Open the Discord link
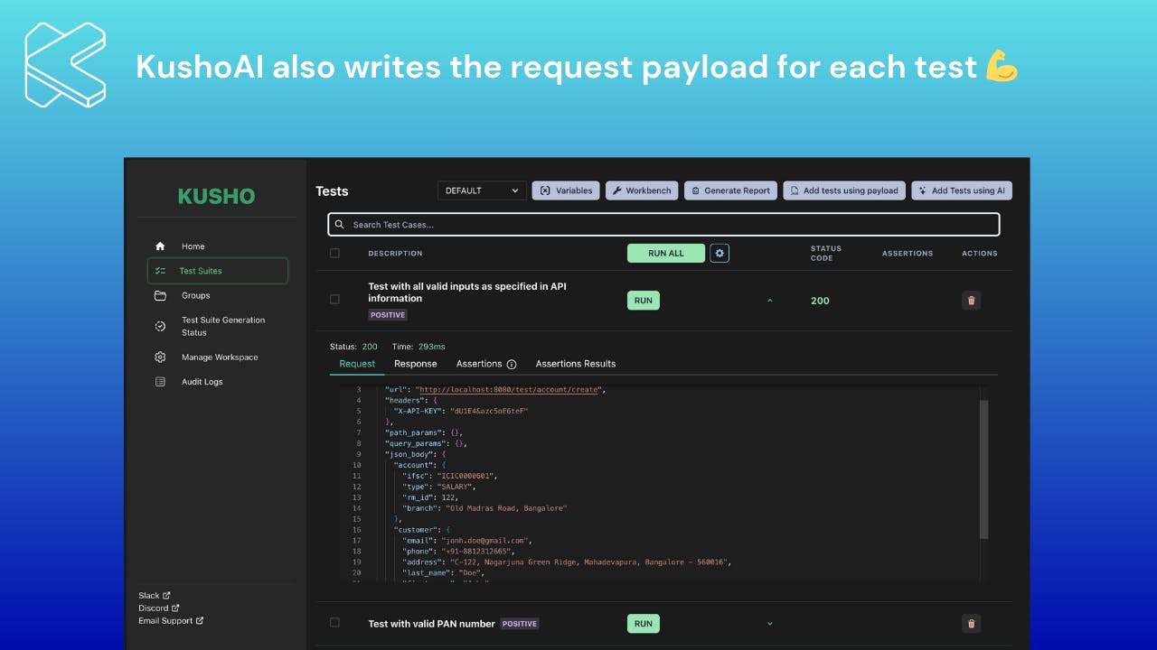The height and width of the screenshot is (650, 1157). pos(153,608)
